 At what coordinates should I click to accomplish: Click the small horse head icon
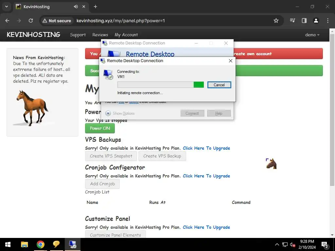pyautogui.click(x=271, y=164)
